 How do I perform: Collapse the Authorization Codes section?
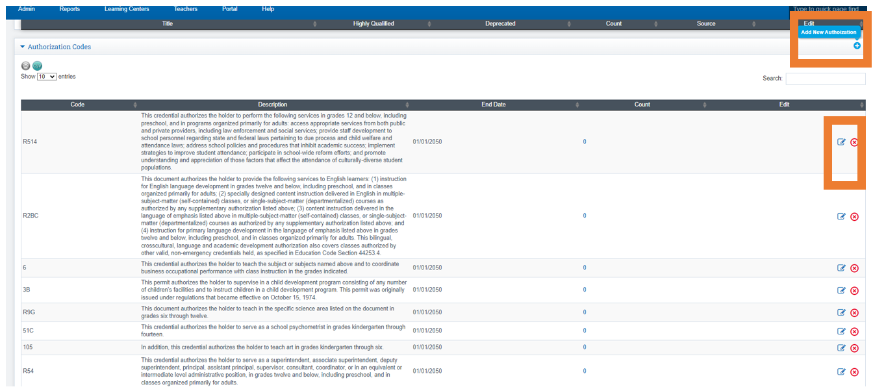pos(22,46)
